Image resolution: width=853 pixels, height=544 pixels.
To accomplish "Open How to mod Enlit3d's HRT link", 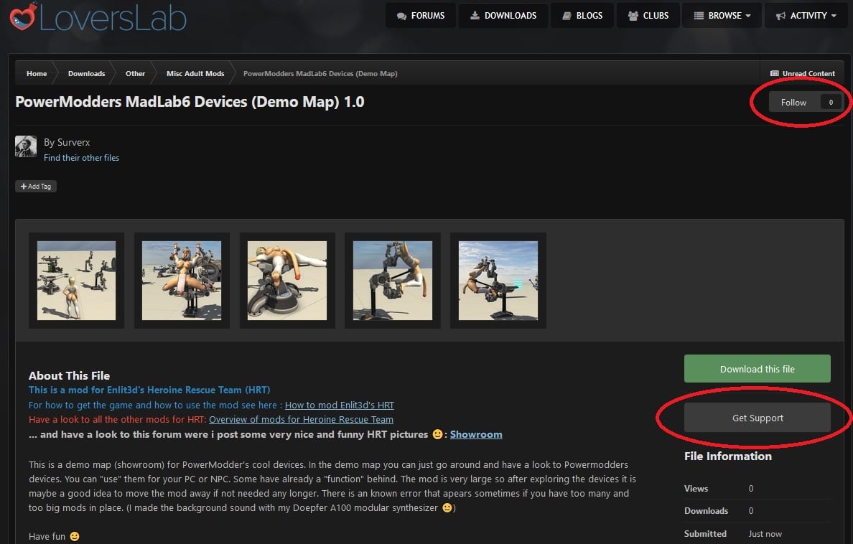I will click(x=340, y=405).
